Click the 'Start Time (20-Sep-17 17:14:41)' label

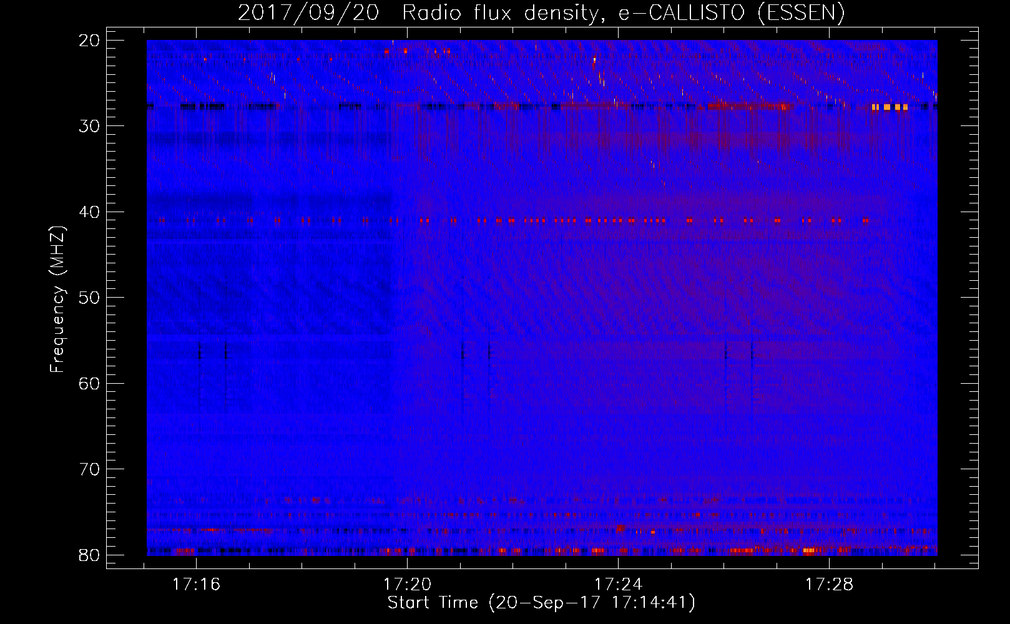click(x=541, y=603)
